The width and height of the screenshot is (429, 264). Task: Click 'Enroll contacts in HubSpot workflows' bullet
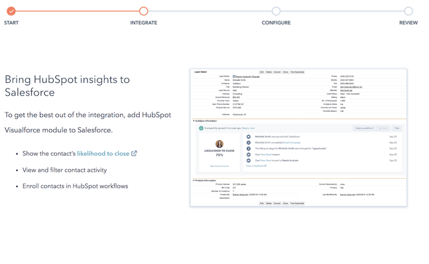pos(75,186)
